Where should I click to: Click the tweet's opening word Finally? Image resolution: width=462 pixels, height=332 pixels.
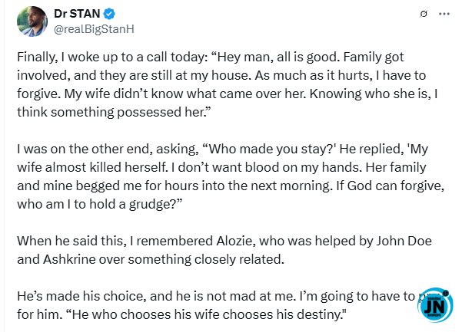(37, 57)
